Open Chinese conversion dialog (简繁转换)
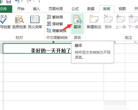 pos(57,31)
